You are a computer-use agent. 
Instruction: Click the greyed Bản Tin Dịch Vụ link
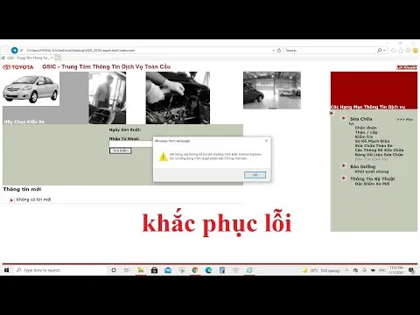point(371,159)
